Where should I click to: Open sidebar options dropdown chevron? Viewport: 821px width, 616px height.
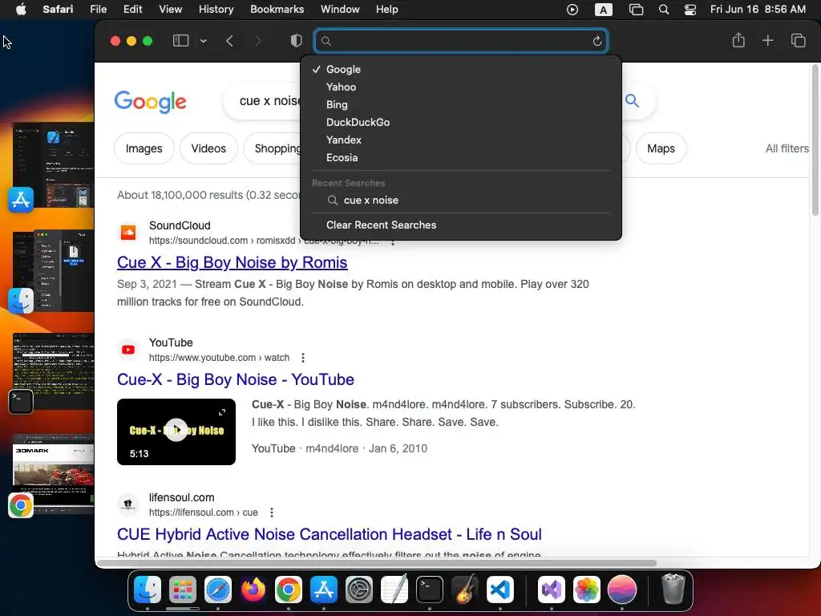point(204,41)
